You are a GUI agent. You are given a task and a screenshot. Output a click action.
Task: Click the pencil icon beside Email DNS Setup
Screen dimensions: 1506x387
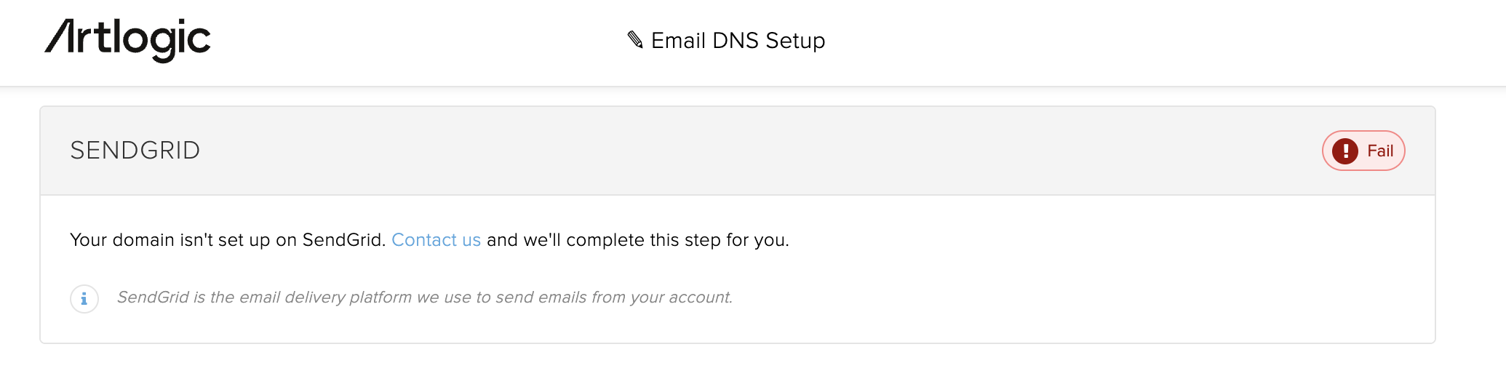pyautogui.click(x=635, y=40)
